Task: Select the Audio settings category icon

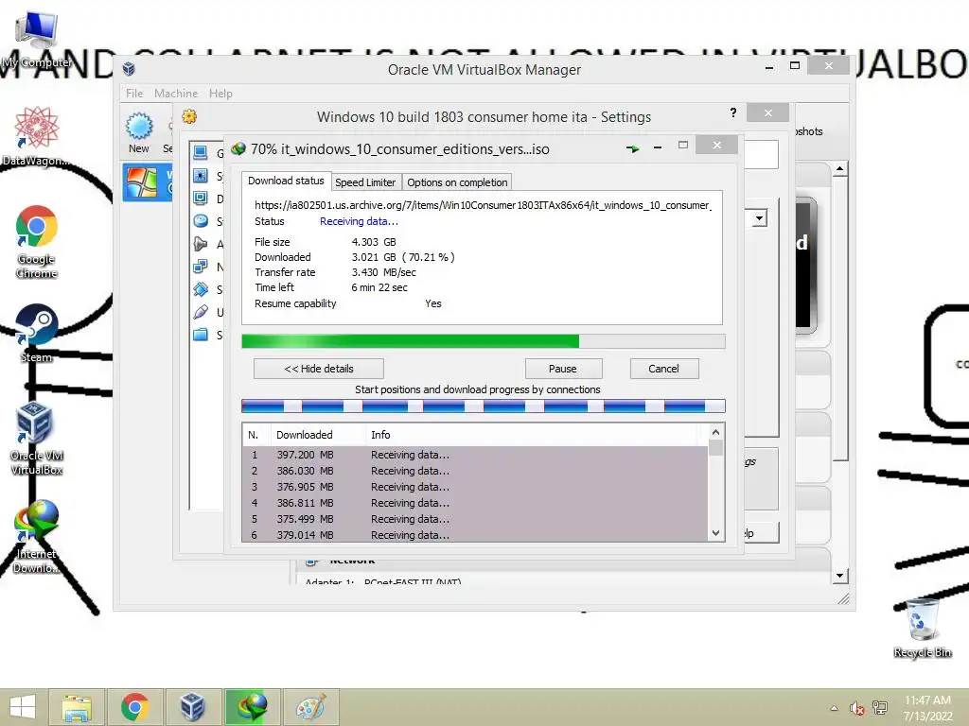Action: point(201,244)
